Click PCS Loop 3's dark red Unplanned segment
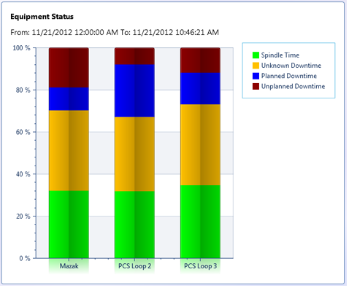The height and width of the screenshot is (288, 349). tap(200, 61)
